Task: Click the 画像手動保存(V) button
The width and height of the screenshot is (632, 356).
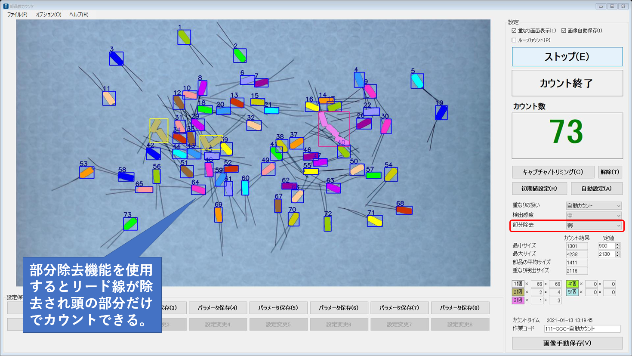Action: pyautogui.click(x=567, y=343)
